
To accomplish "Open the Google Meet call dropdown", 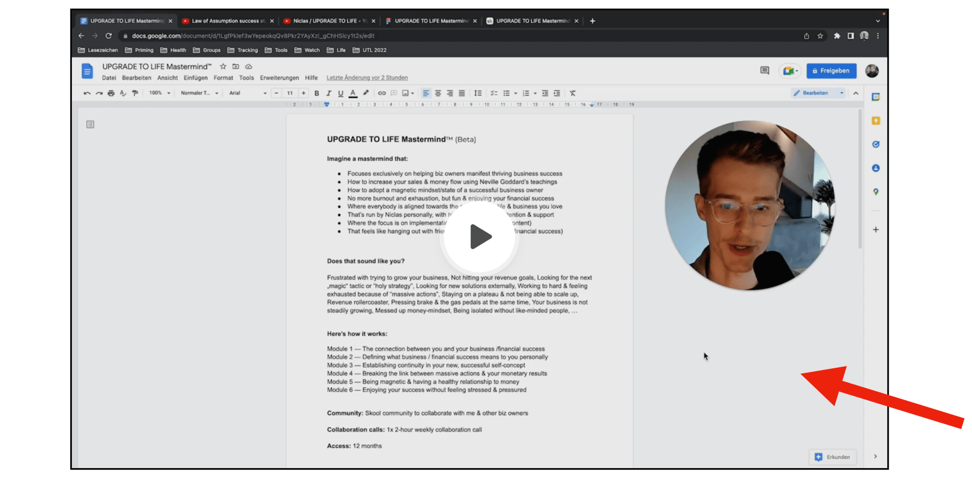I will point(790,71).
